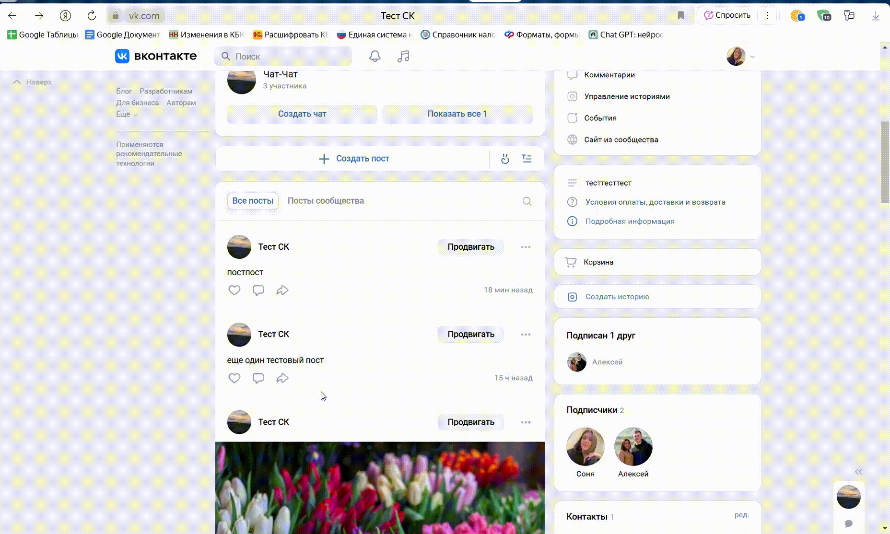Viewport: 890px width, 534px height.
Task: Open VK notifications bell
Action: [375, 57]
